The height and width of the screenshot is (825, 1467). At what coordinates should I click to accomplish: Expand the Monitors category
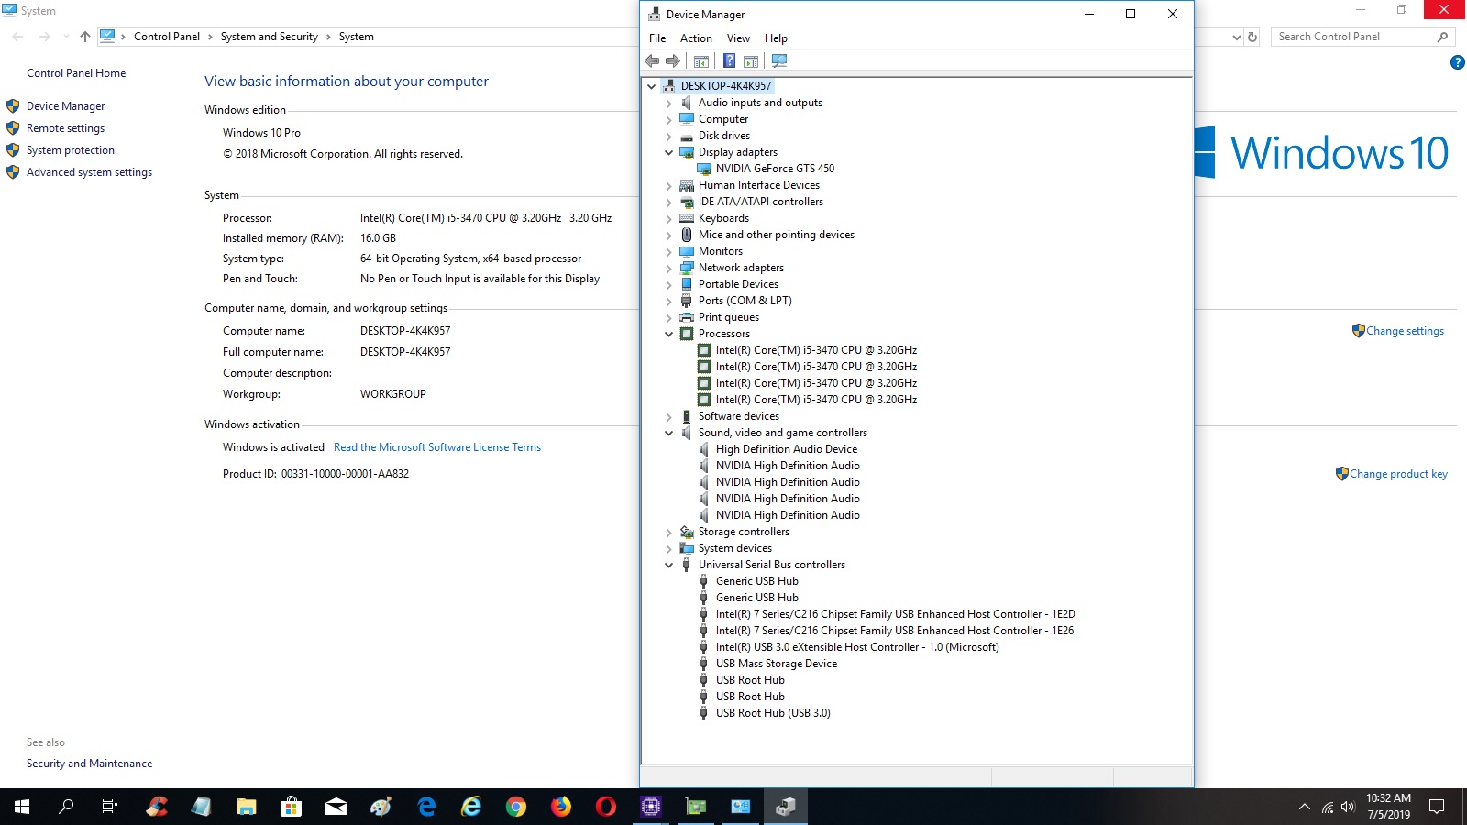[669, 252]
